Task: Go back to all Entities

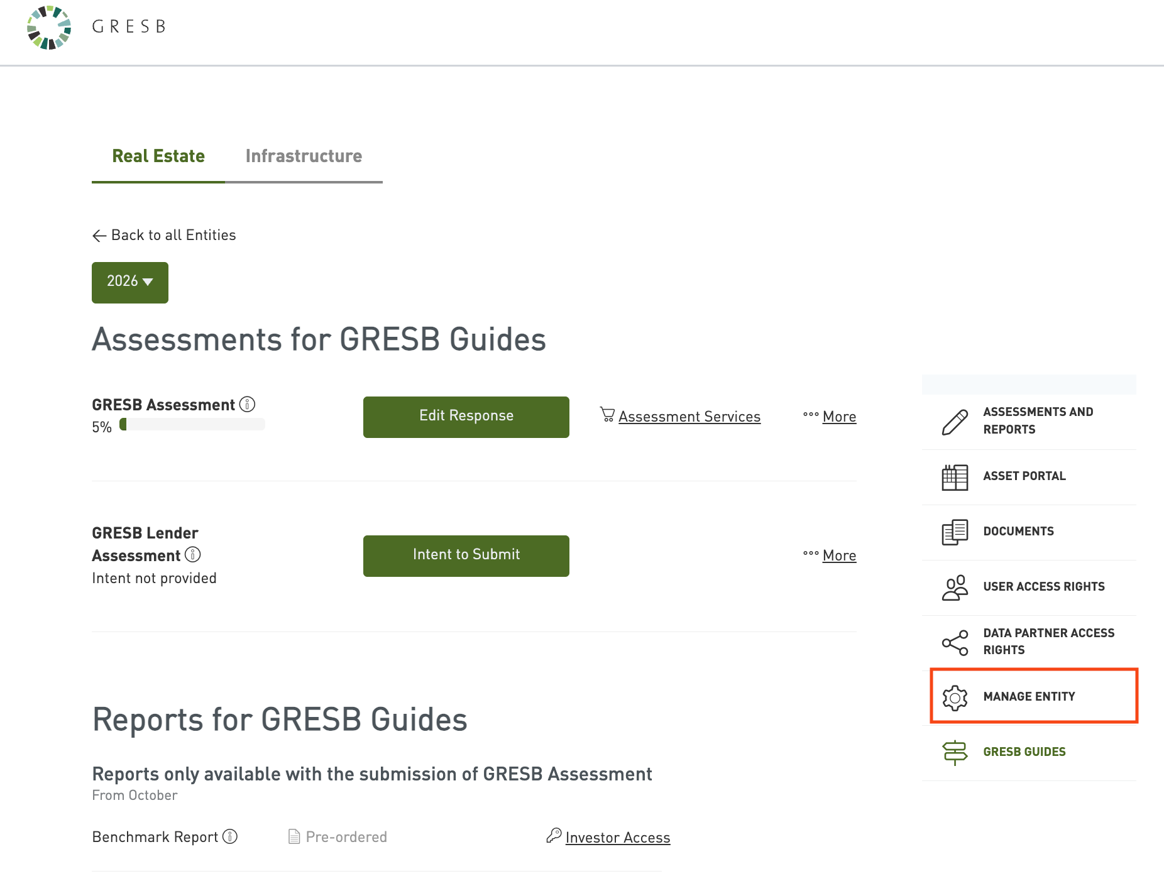Action: coord(165,236)
